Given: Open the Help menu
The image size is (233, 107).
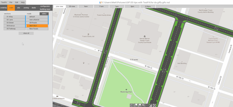Looking at the screenshot, I should click(23, 2).
